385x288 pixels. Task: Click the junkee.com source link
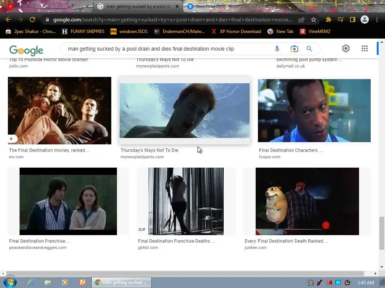point(255,247)
